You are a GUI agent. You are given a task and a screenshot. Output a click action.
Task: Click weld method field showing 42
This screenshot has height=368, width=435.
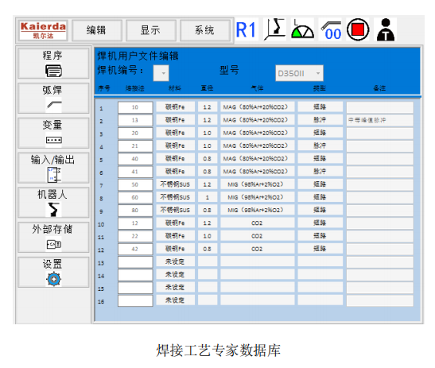(135, 249)
